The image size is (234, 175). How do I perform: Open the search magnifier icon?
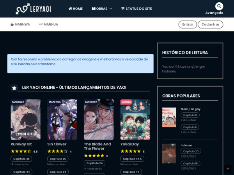(x=219, y=6)
